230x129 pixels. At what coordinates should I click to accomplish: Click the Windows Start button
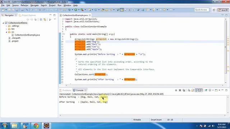coord(4,126)
